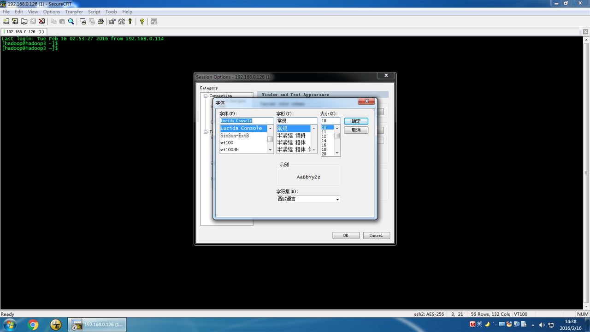This screenshot has height=332, width=590.
Task: Select vt100 in the font list
Action: (243, 142)
